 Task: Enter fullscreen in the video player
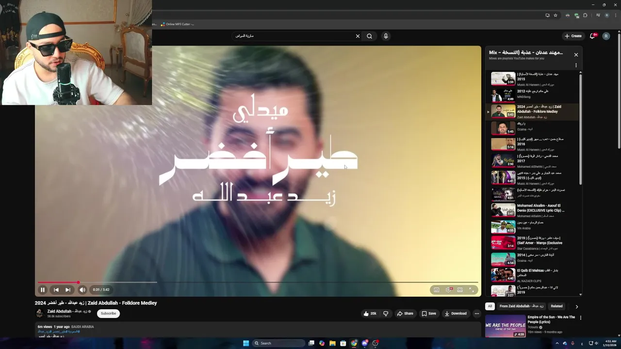[x=472, y=290]
